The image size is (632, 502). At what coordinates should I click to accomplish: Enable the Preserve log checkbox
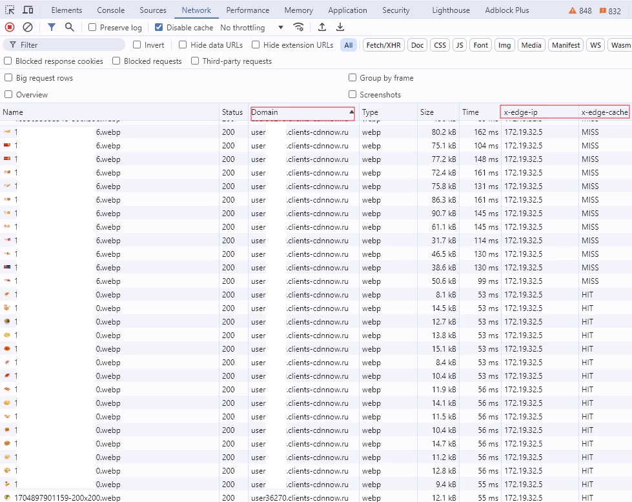tap(92, 28)
